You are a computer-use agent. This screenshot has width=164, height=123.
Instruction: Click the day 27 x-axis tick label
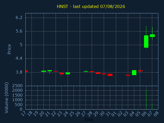coord(84,114)
